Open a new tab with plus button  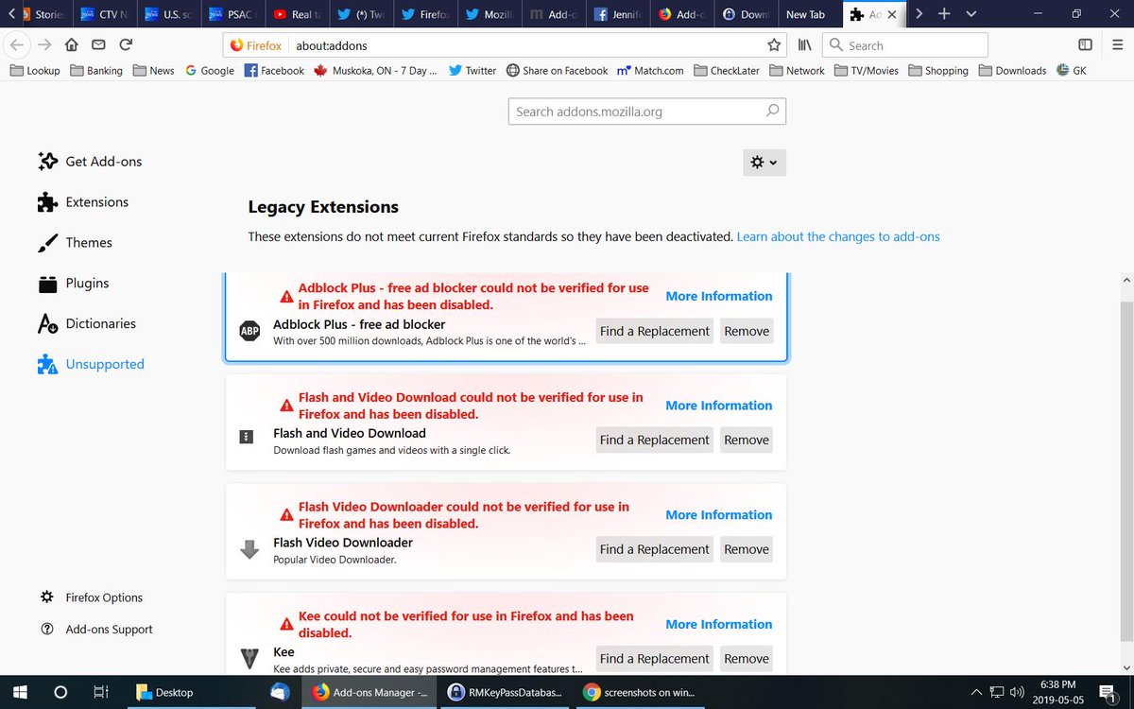click(943, 14)
